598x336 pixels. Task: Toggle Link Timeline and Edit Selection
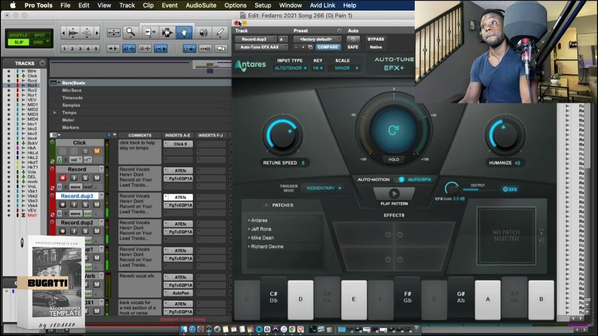coord(129,48)
